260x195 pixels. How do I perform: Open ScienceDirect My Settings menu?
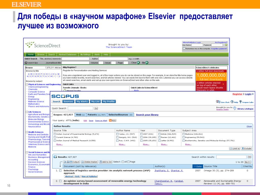pyautogui.click(x=85, y=55)
